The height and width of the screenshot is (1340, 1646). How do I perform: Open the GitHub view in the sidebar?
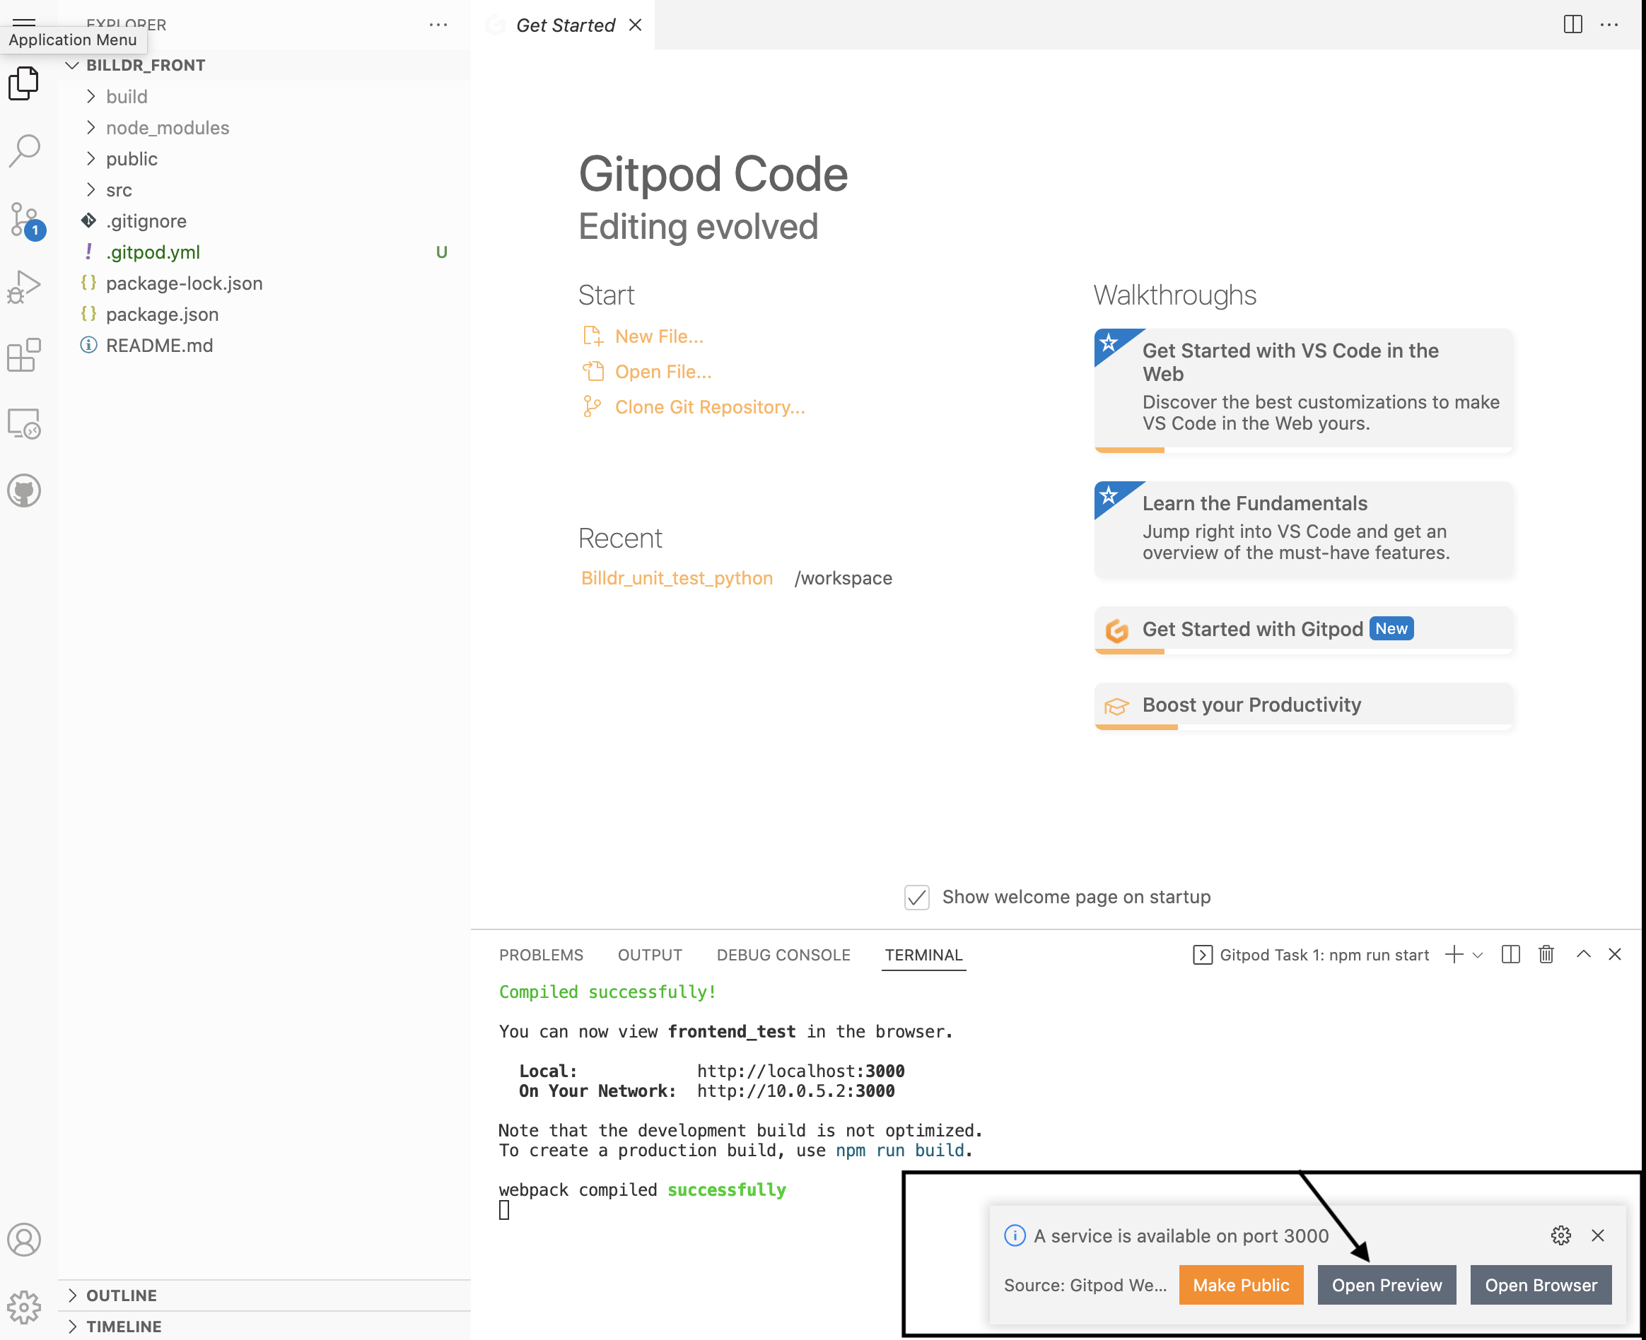pyautogui.click(x=24, y=490)
